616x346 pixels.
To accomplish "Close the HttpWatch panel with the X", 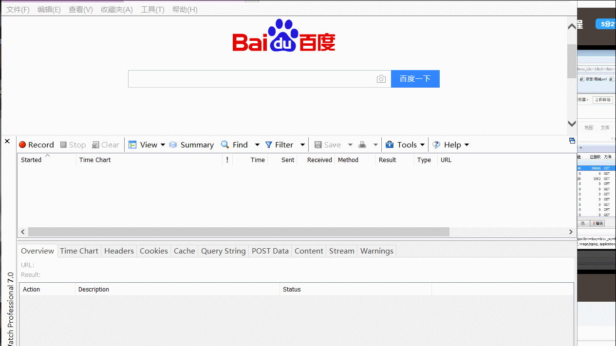I will 7,141.
